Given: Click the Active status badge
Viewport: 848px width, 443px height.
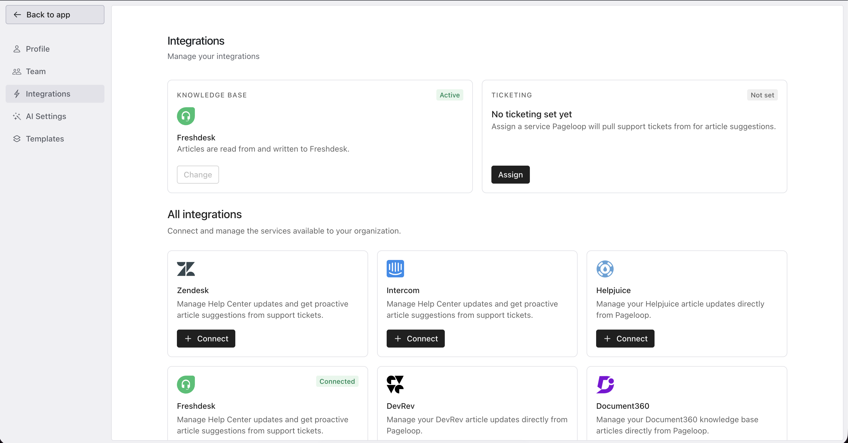Looking at the screenshot, I should pyautogui.click(x=450, y=95).
